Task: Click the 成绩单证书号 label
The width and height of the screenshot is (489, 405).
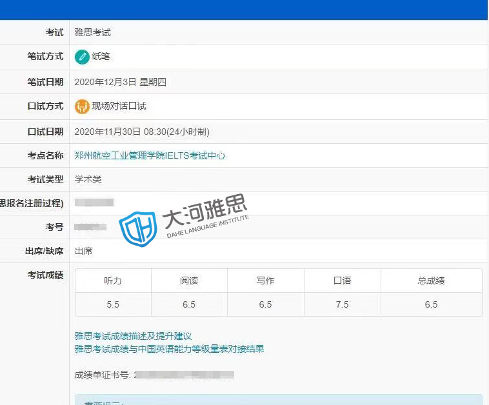Action: click(103, 375)
